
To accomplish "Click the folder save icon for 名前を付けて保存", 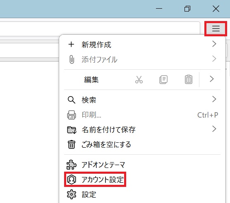I will 72,130.
